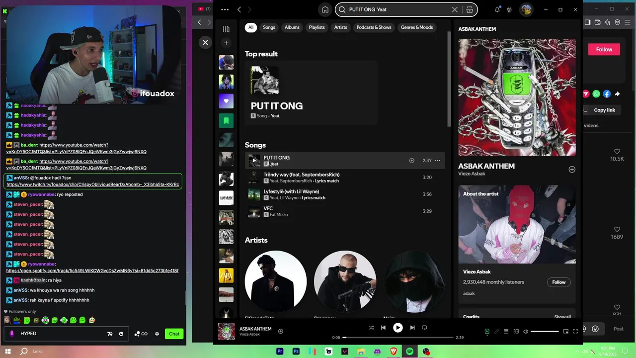Clear the Spotify search field
636x358 pixels.
point(455,9)
